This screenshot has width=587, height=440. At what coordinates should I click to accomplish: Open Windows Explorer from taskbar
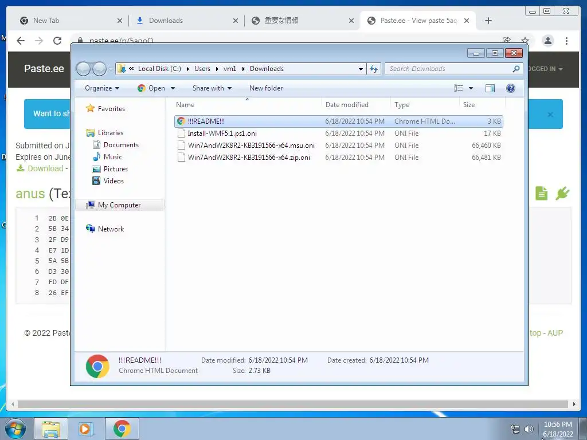(51, 429)
